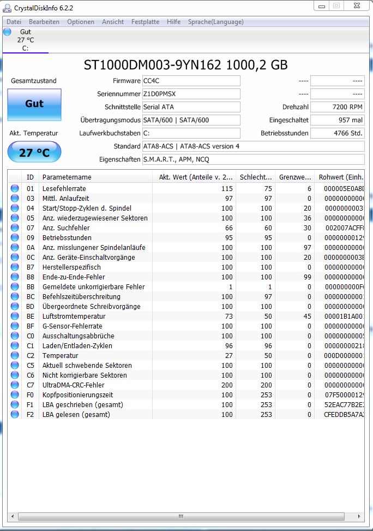
Task: Click the status orb for UltraDMA-CRC-Fehler
Action: [15, 385]
